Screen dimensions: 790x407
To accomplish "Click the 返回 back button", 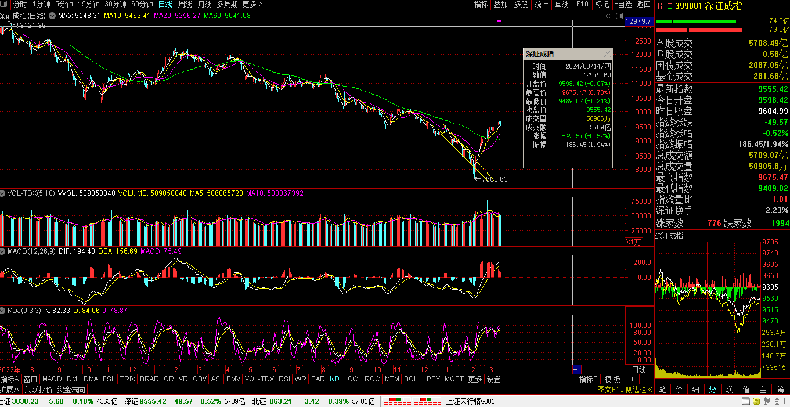I will [x=644, y=4].
